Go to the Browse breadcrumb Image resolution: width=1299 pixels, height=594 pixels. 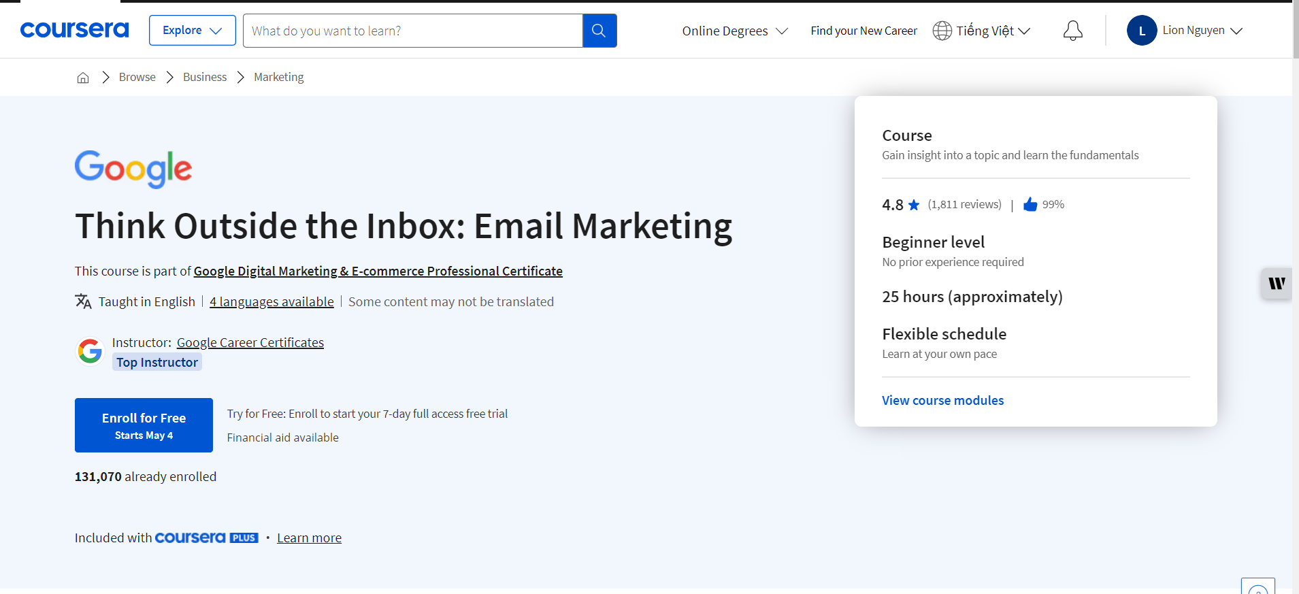coord(137,78)
